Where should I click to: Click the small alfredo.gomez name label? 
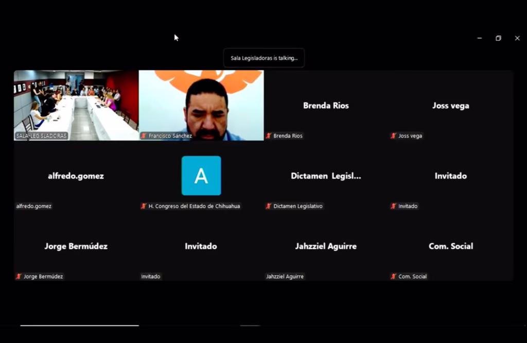pyautogui.click(x=33, y=206)
